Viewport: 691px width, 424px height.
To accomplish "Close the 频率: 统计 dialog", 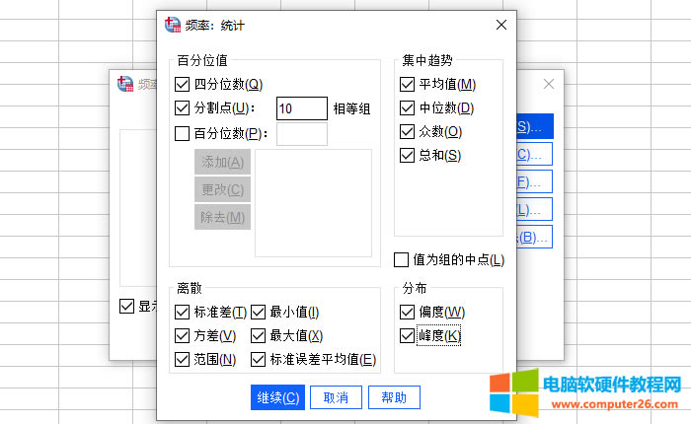I will click(x=501, y=25).
